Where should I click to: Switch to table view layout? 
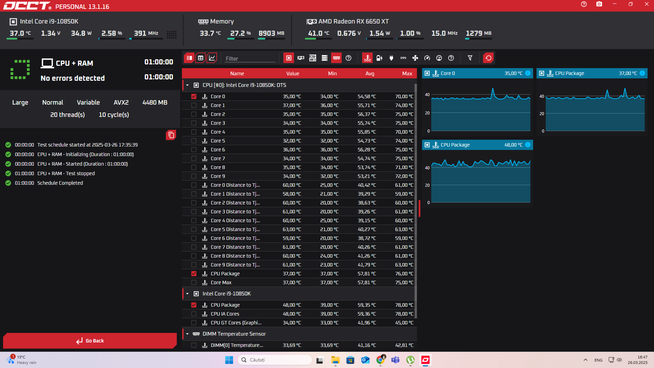(x=201, y=58)
